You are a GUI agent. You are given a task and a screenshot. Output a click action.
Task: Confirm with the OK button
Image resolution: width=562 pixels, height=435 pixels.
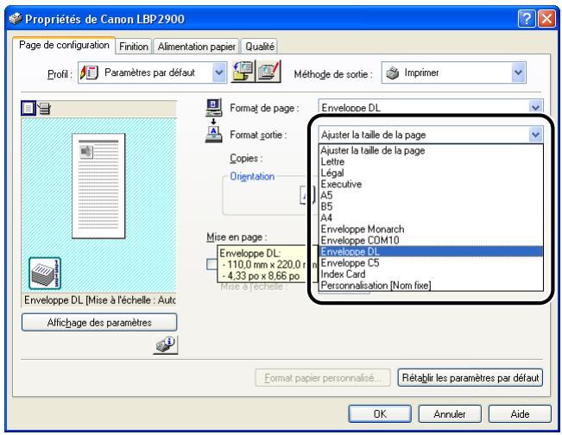click(380, 414)
